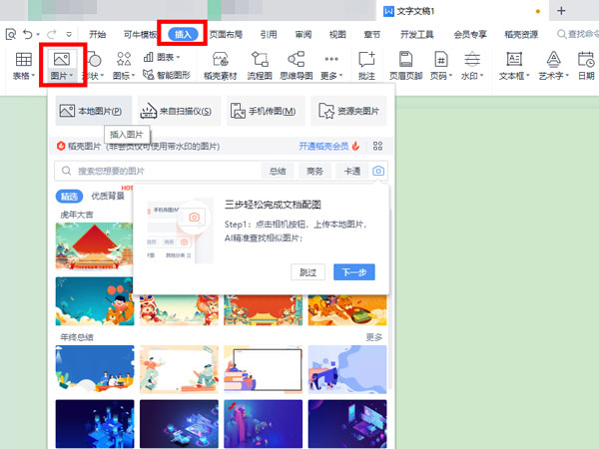The height and width of the screenshot is (449, 599).
Task: Click the 下一步 (Next) button
Action: coord(354,271)
